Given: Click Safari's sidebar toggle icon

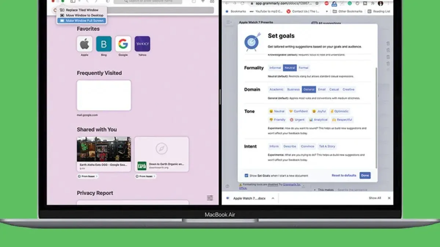Looking at the screenshot, I should [x=73, y=1].
